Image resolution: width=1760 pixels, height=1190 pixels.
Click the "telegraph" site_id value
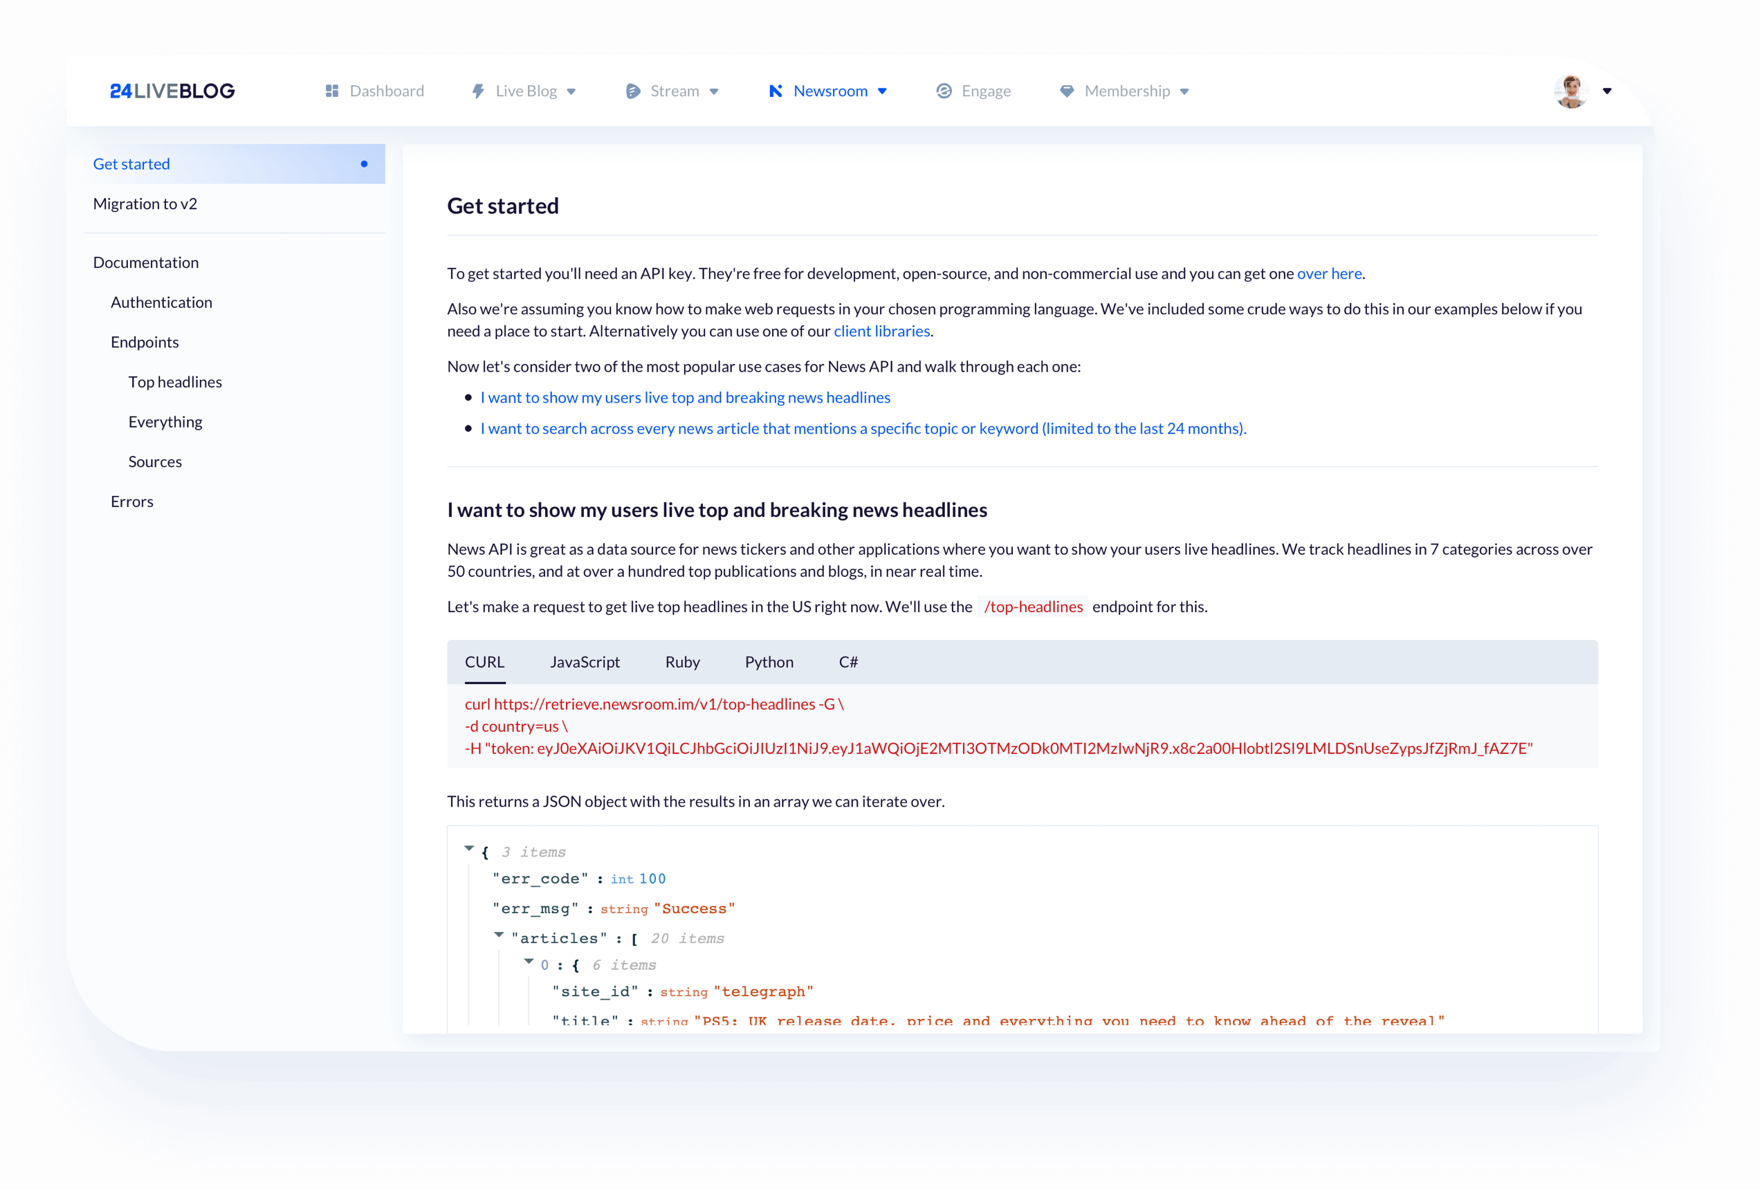(762, 992)
